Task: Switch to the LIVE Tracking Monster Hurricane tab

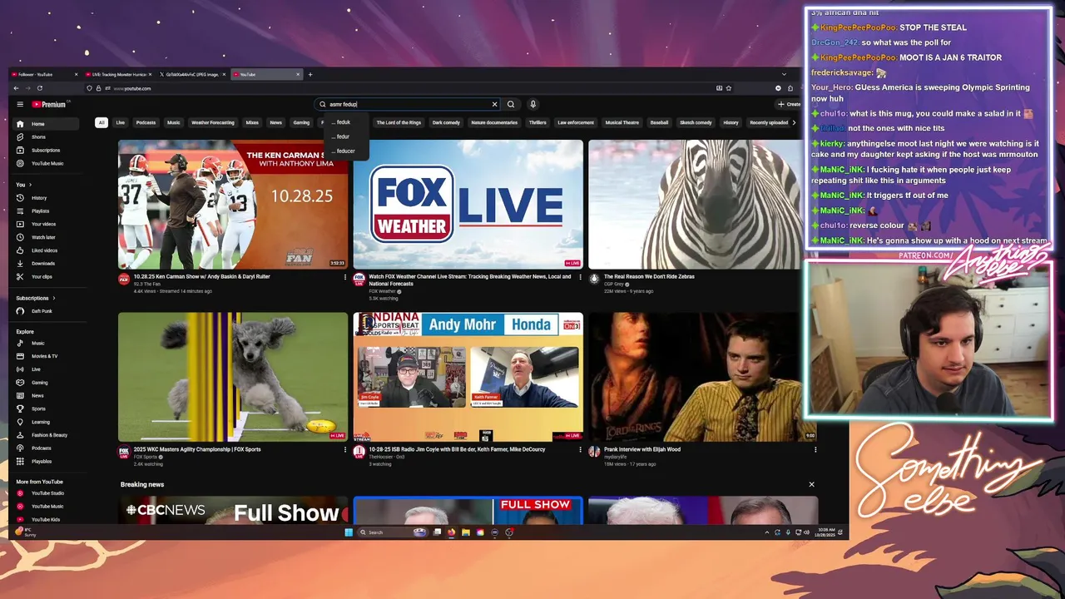Action: (118, 74)
